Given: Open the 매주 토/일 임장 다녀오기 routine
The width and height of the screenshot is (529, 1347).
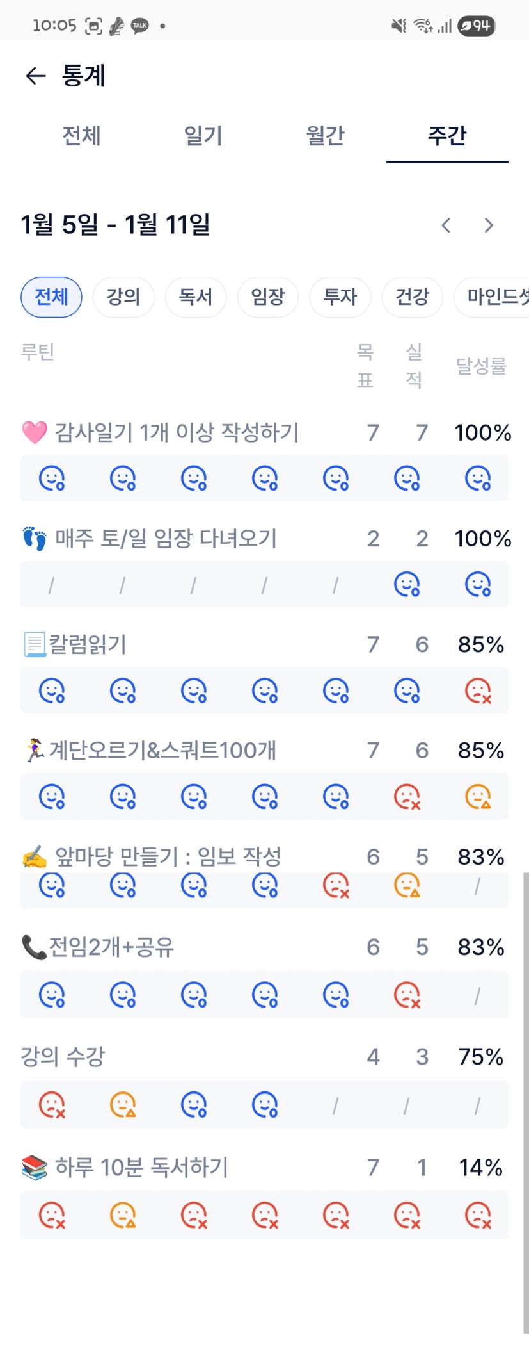Looking at the screenshot, I should [166, 539].
